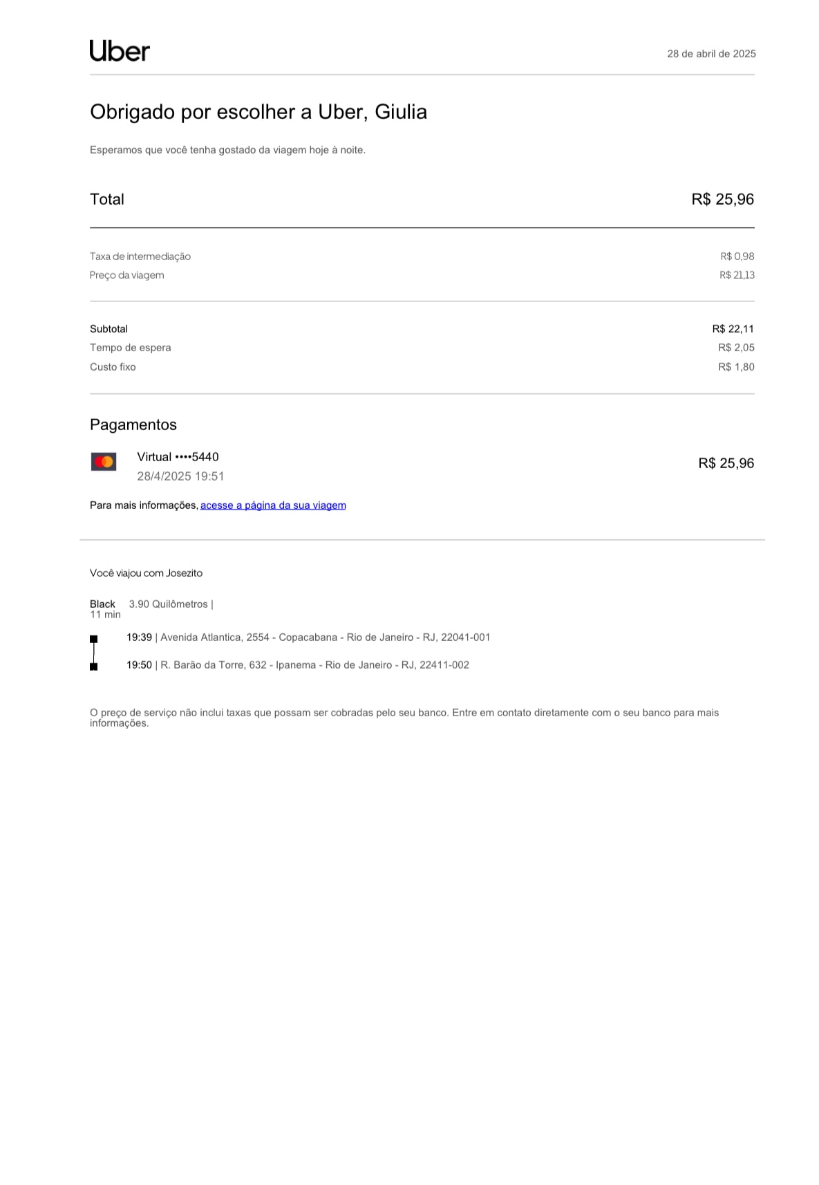The width and height of the screenshot is (819, 1185).
Task: Select the Avenida Atlantica pickup address
Action: (x=325, y=637)
